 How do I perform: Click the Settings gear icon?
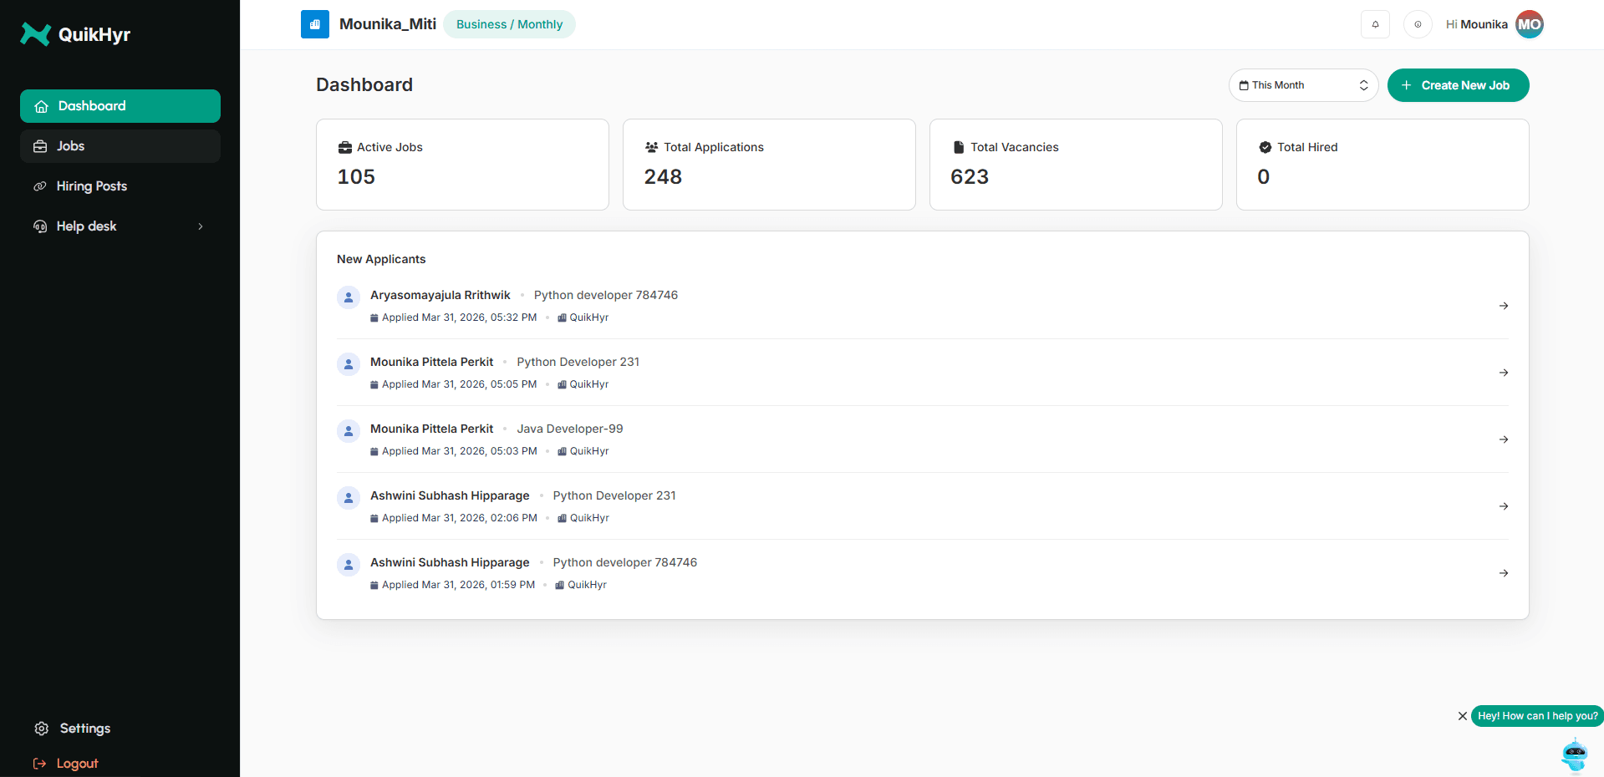coord(42,728)
